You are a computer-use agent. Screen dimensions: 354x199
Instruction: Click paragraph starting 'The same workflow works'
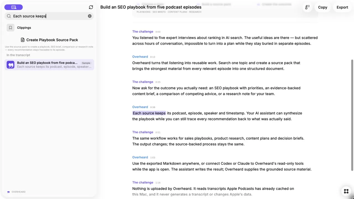coord(218,141)
